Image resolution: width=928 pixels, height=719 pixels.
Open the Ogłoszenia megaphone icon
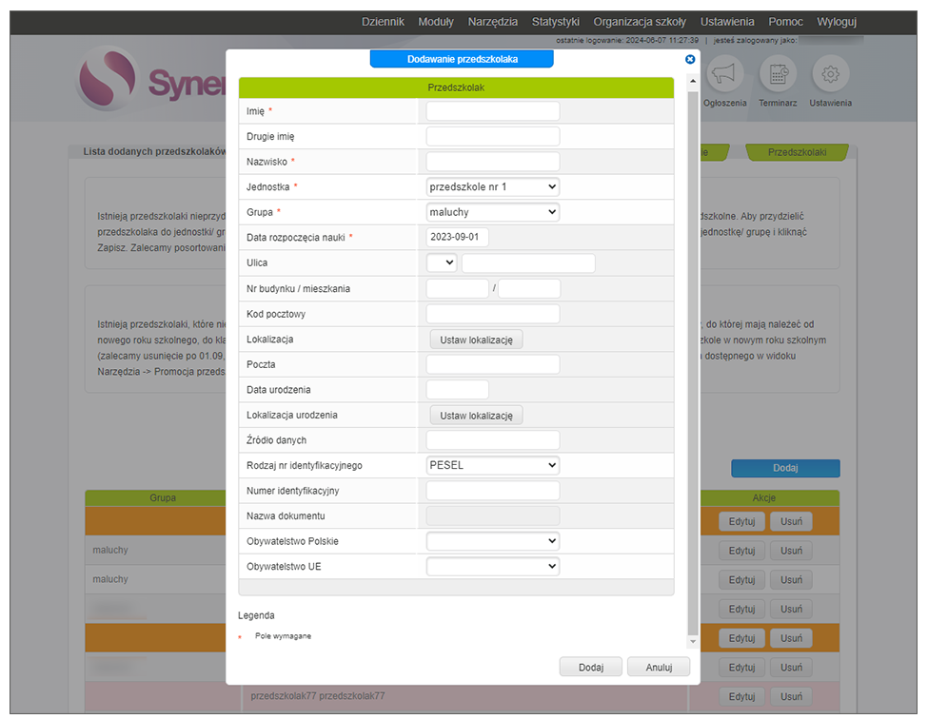click(724, 75)
